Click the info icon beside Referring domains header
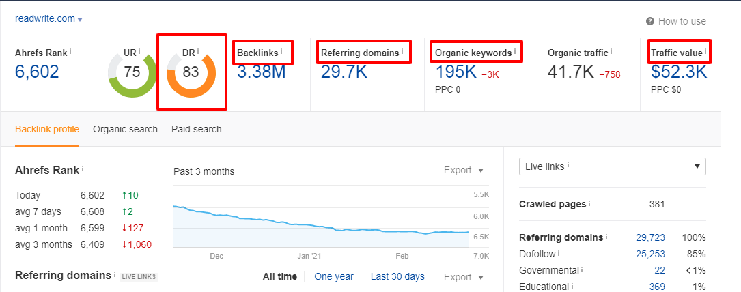Screen dimensions: 741x292 [x=402, y=52]
